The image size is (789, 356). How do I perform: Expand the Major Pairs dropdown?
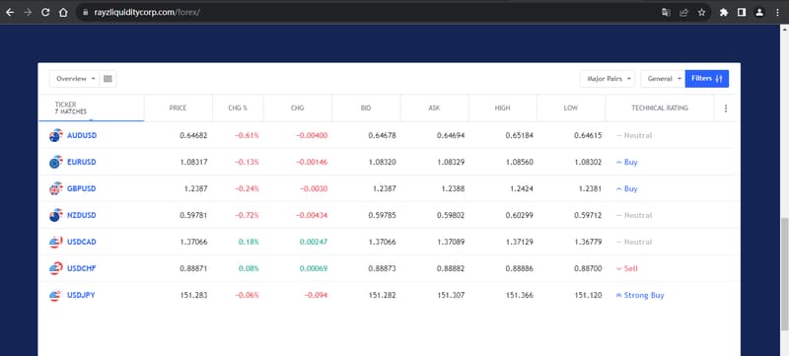coord(608,79)
